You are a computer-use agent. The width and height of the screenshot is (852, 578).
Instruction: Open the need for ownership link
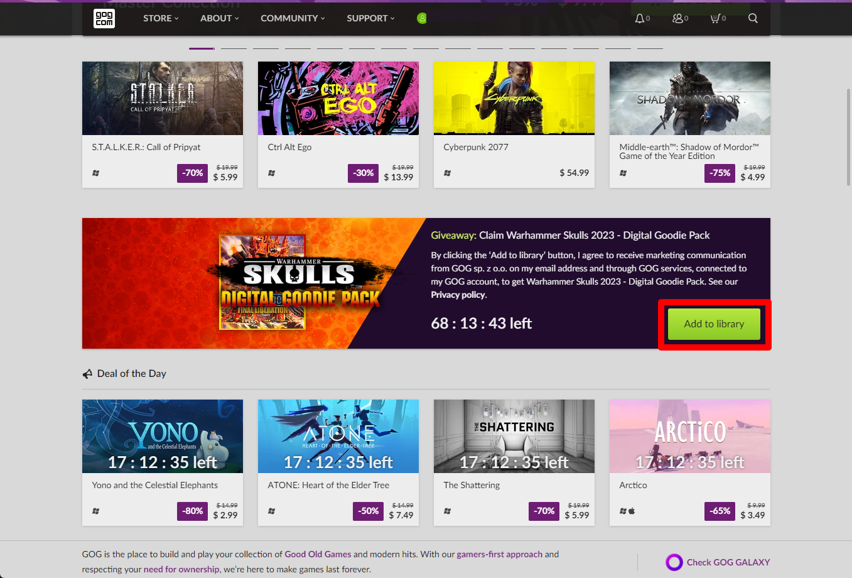[181, 569]
